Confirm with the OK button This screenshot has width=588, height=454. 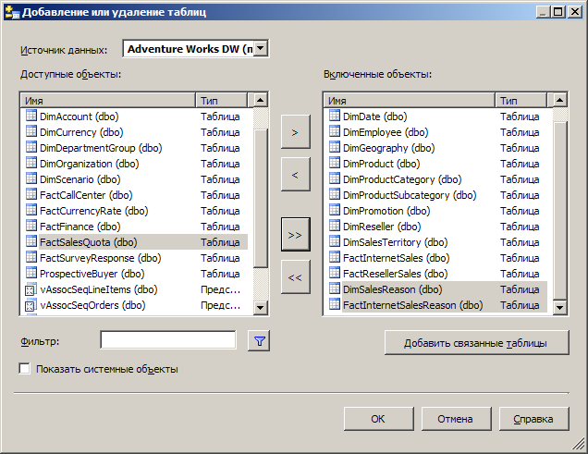[x=379, y=418]
